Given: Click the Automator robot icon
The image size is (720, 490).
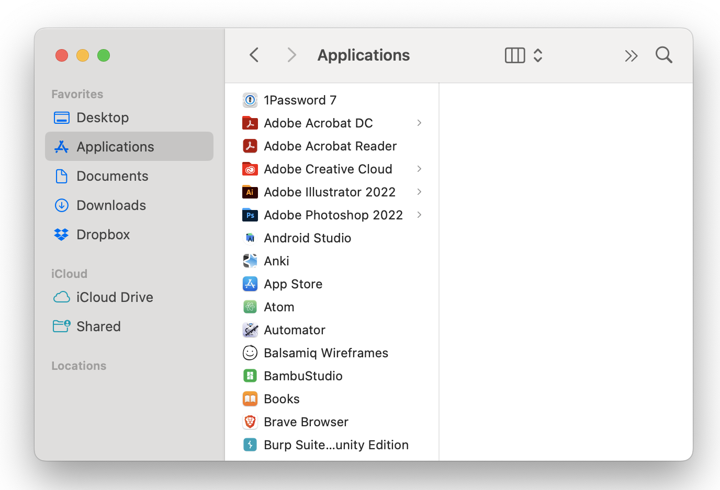Looking at the screenshot, I should (x=250, y=330).
